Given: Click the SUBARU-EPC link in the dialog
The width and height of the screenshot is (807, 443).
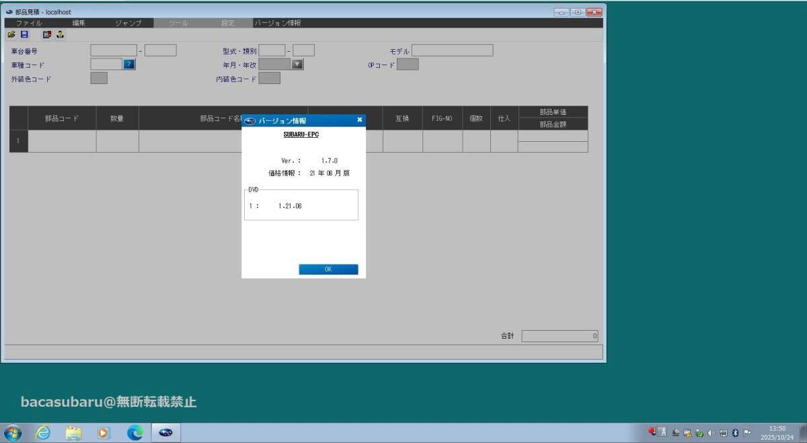Looking at the screenshot, I should pyautogui.click(x=301, y=134).
